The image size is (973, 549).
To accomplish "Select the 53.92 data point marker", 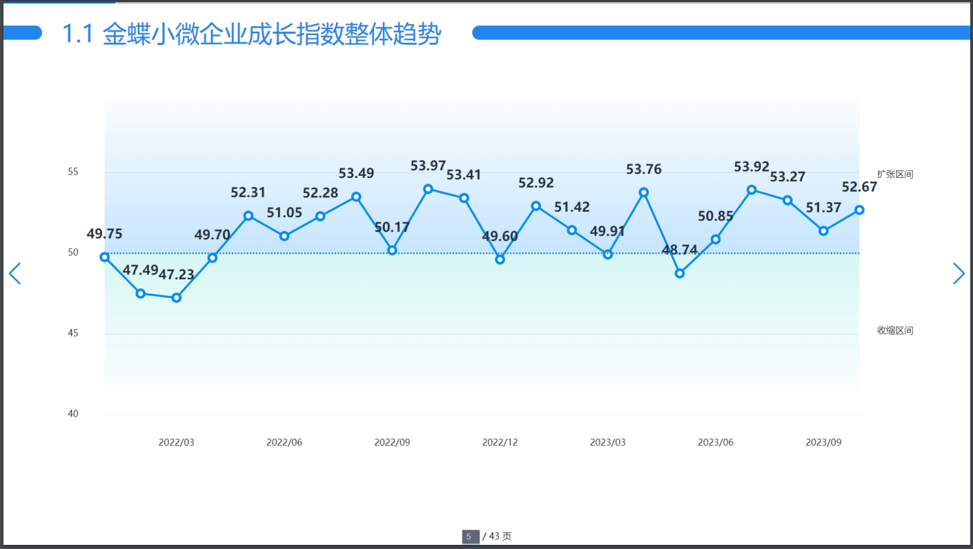I will [x=751, y=190].
